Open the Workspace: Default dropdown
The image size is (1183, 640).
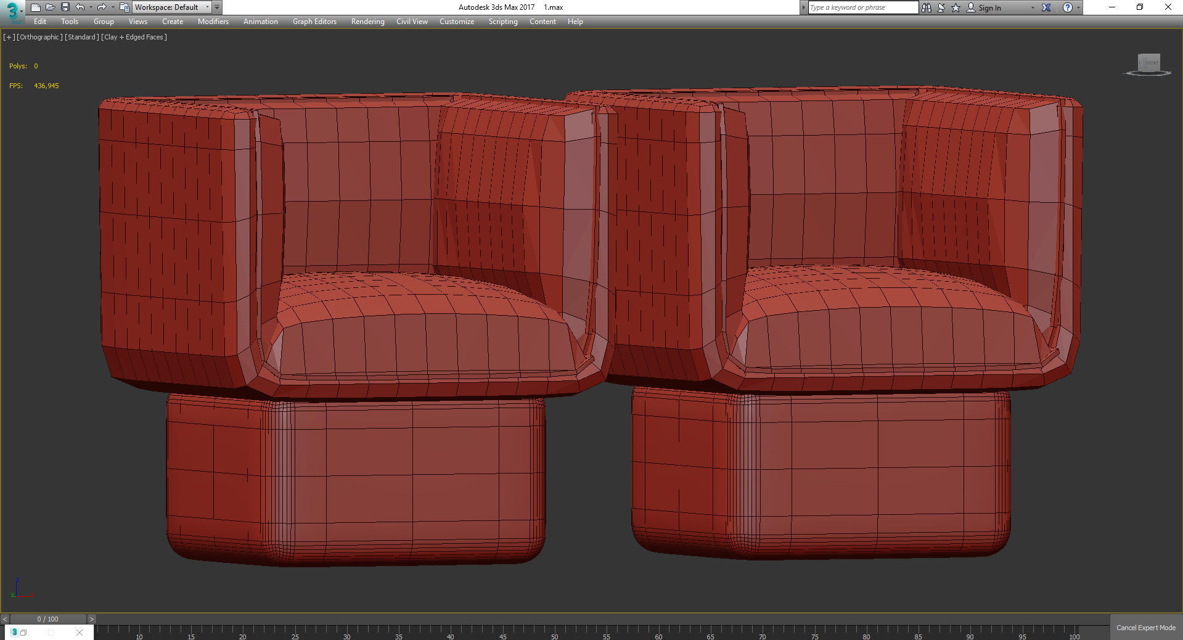[x=172, y=7]
